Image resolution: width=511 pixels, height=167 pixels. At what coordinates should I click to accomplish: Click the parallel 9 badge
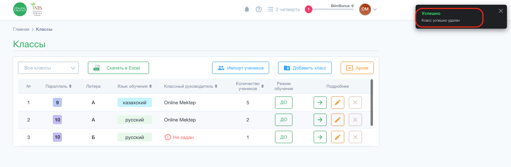pyautogui.click(x=58, y=103)
